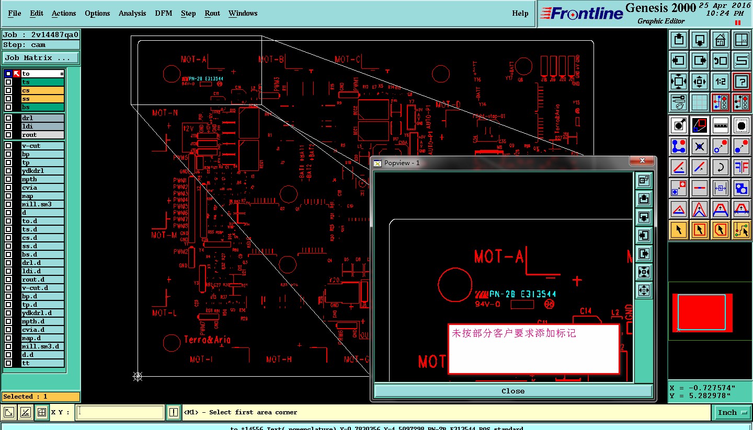Click the snap grid icon left of X Y
The image size is (753, 430).
click(42, 413)
